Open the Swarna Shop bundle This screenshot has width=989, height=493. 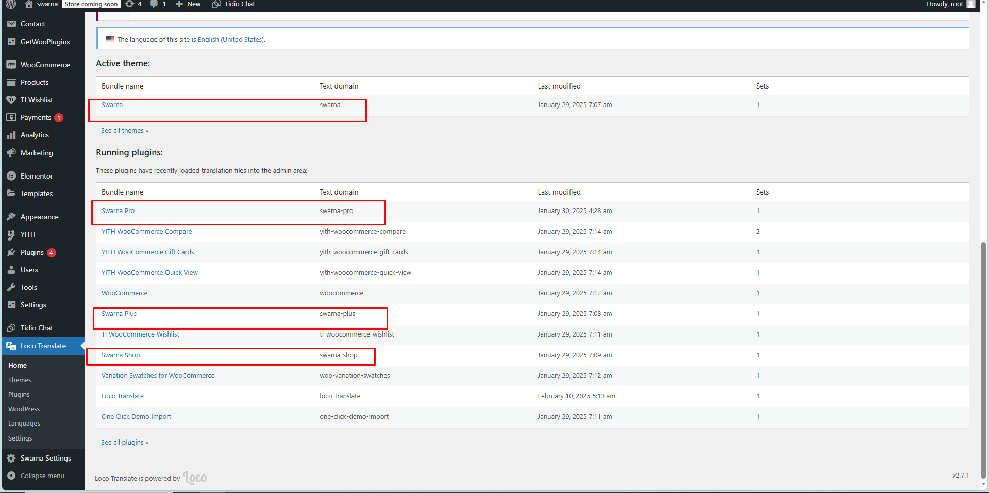[x=121, y=355]
